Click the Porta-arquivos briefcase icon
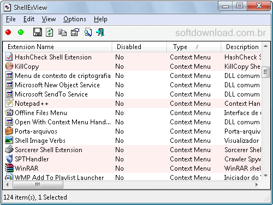This screenshot has height=205, width=273. [9, 131]
